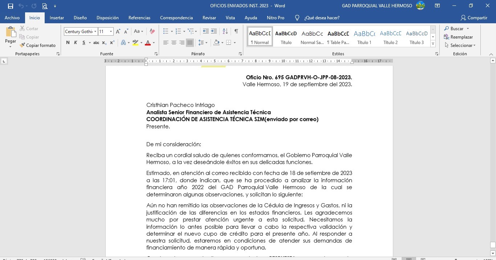The image size is (496, 260).
Task: Click the Save icon in title bar
Action: 11,6
